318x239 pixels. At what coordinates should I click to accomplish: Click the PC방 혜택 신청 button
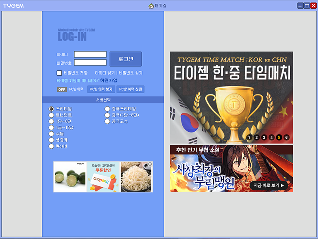[x=131, y=89]
